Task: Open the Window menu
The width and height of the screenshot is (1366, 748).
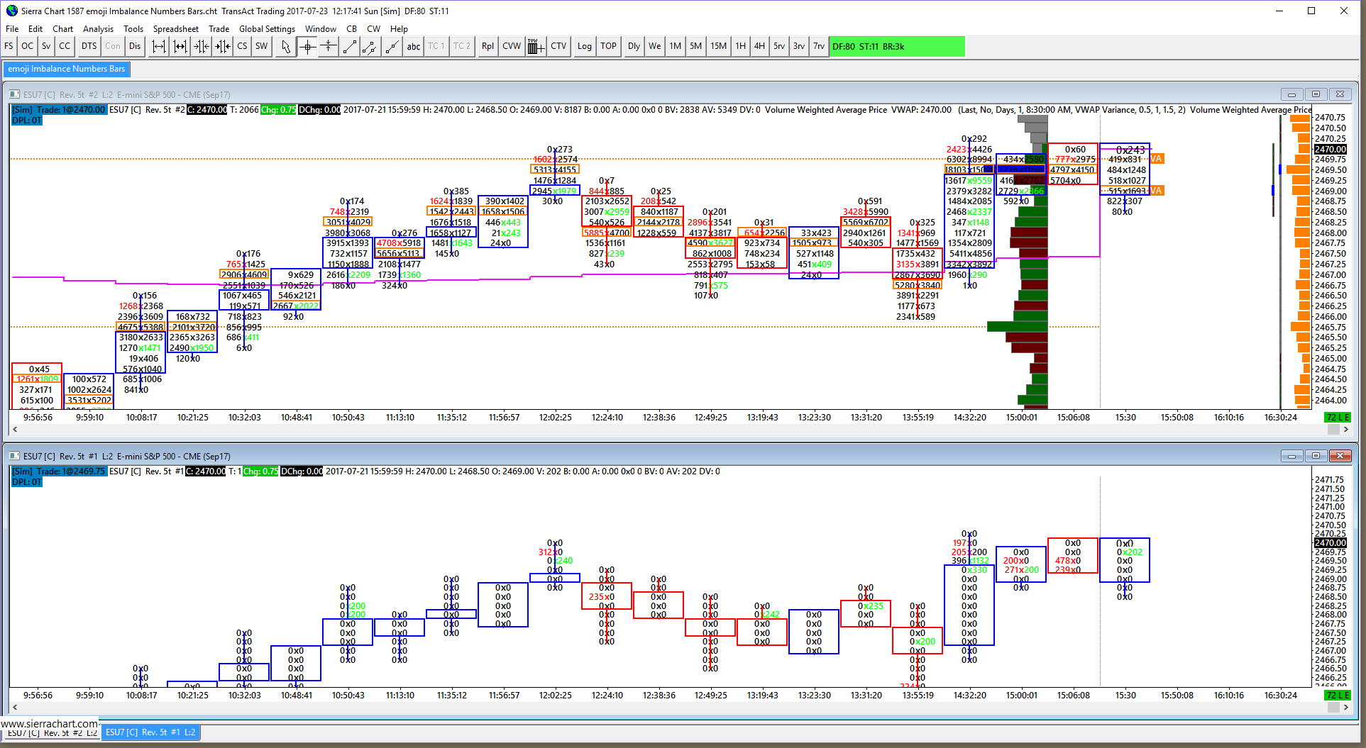Action: [x=321, y=29]
